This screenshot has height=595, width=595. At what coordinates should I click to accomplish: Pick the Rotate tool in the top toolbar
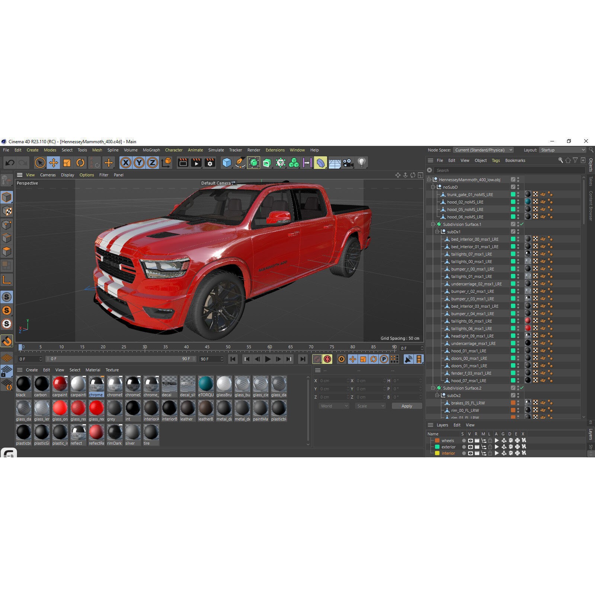coord(80,163)
